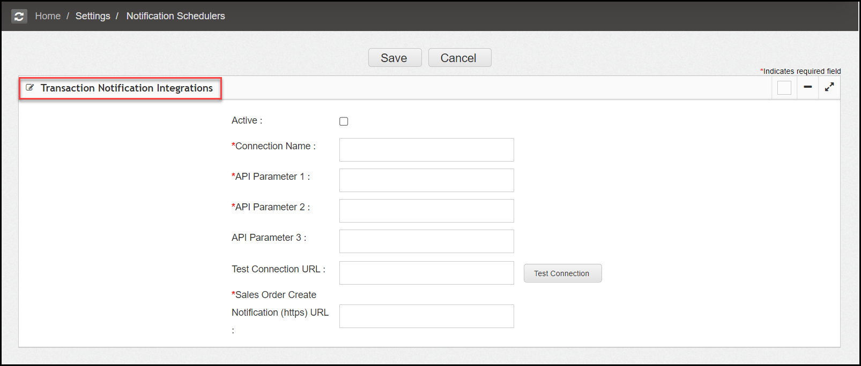The image size is (861, 366).
Task: Open the Settings breadcrumb
Action: pyautogui.click(x=93, y=16)
